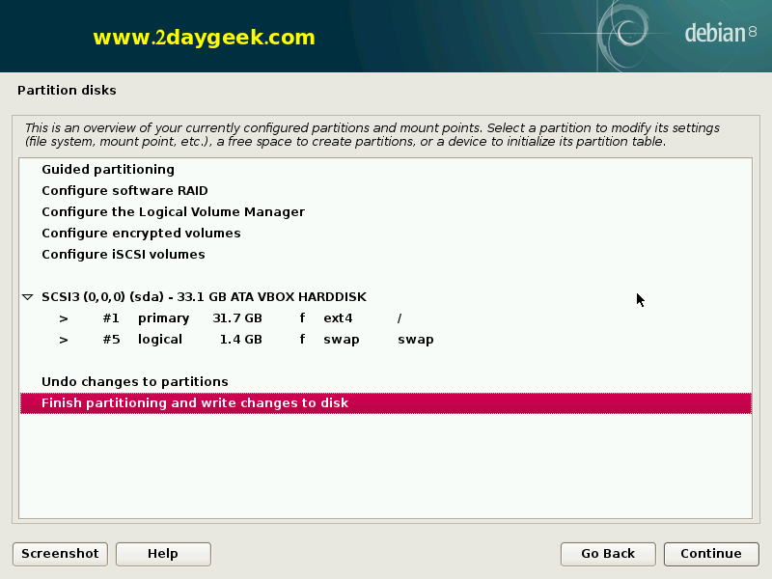Click the 1.4 GB size value

pos(240,340)
